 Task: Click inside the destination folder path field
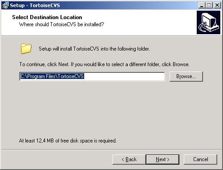click(x=92, y=76)
